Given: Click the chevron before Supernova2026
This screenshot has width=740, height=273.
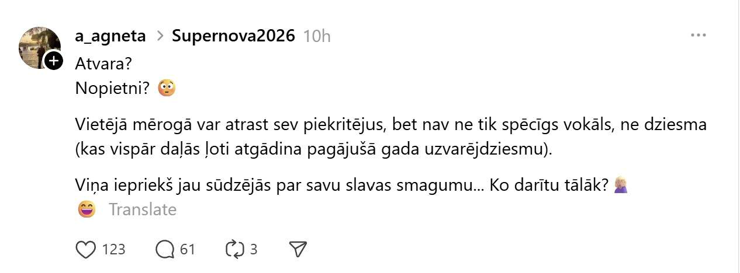Looking at the screenshot, I should (159, 36).
